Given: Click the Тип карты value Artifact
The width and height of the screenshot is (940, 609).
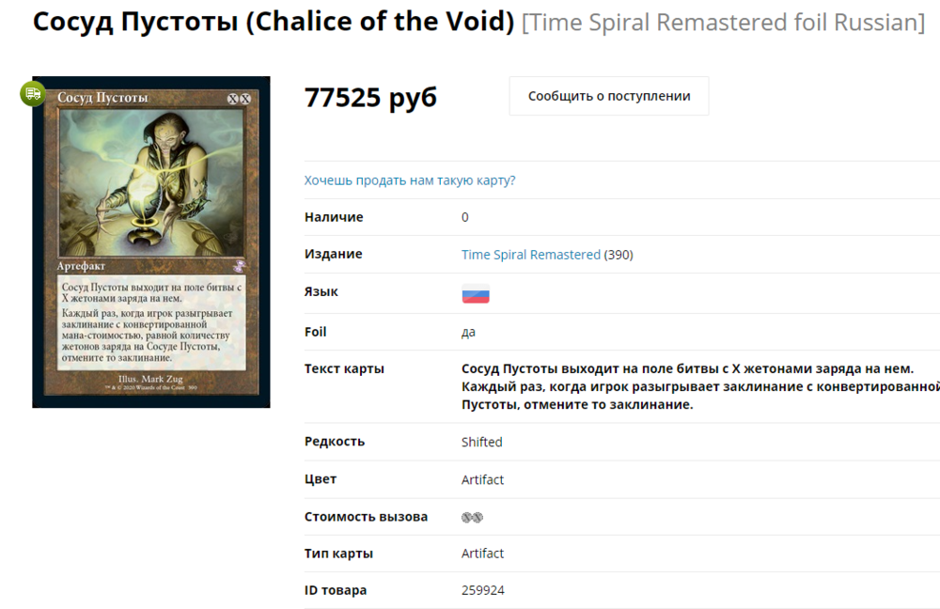Looking at the screenshot, I should click(x=482, y=554).
